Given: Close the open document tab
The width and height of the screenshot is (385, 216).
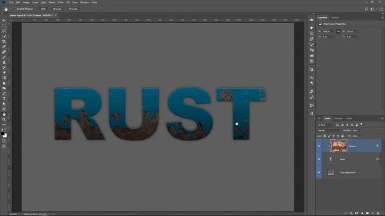Looking at the screenshot, I should [55, 16].
